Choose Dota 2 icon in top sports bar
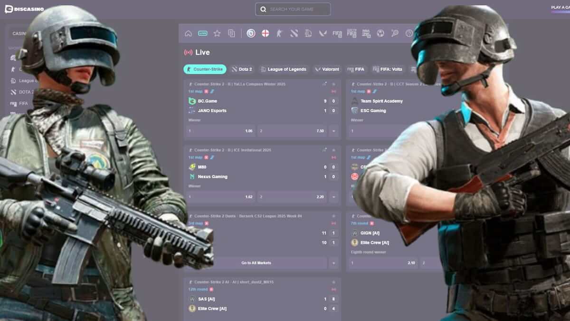Screen dimensions: 570x321 (294, 33)
